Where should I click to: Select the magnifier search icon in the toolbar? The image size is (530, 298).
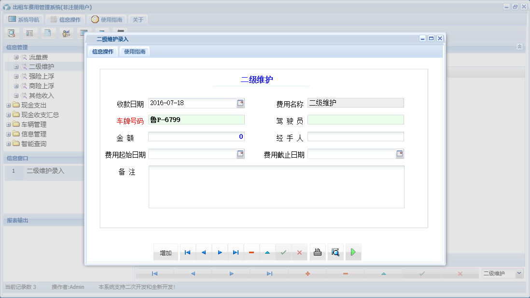[x=12, y=33]
